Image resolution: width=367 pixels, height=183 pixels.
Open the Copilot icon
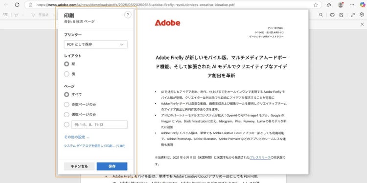[362, 5]
